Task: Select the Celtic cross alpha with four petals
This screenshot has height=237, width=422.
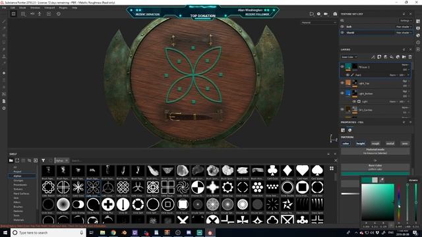Action: [x=93, y=187]
